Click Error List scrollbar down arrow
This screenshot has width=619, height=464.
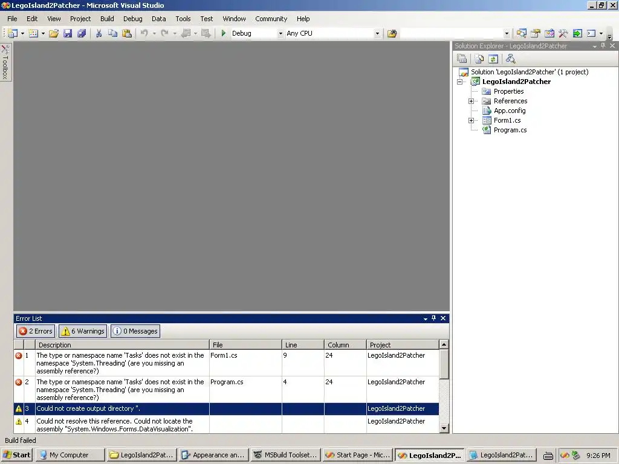(444, 428)
